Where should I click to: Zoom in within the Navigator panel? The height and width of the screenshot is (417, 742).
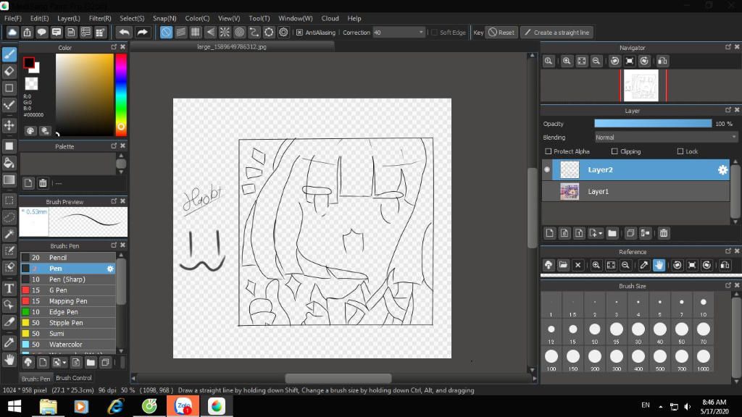(567, 61)
